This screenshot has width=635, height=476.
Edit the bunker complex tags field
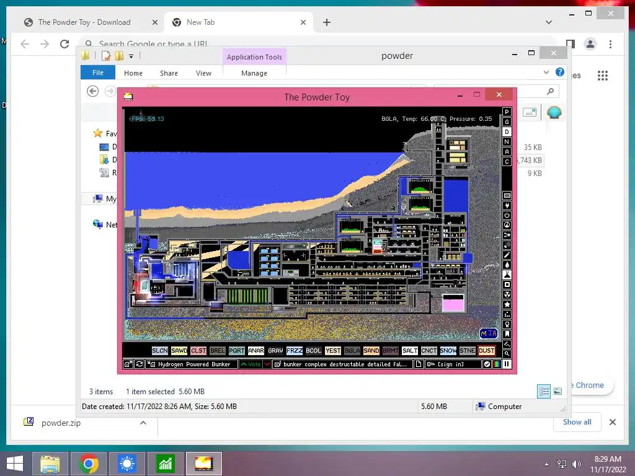[x=342, y=364]
